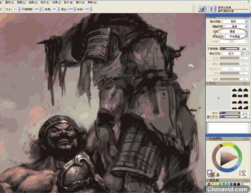Pick the third-row middle brush tip profile
This screenshot has width=251, height=193.
click(240, 102)
